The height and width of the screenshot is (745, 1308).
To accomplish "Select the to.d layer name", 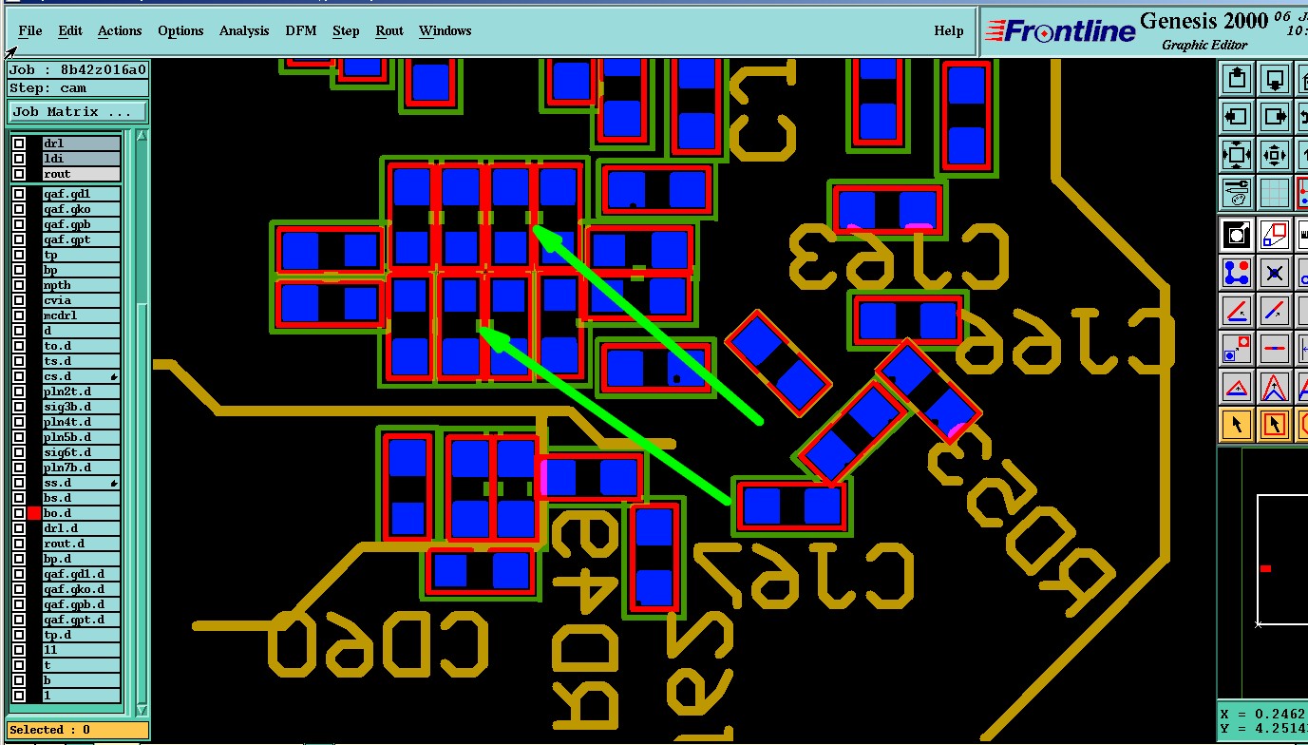I will (x=81, y=346).
